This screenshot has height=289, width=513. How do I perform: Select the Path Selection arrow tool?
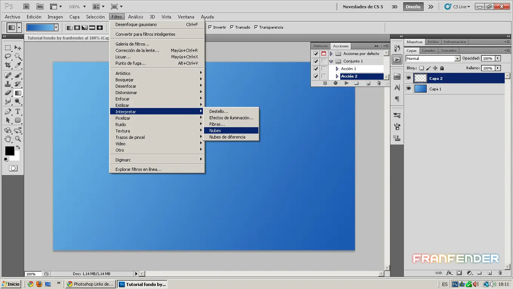8,120
